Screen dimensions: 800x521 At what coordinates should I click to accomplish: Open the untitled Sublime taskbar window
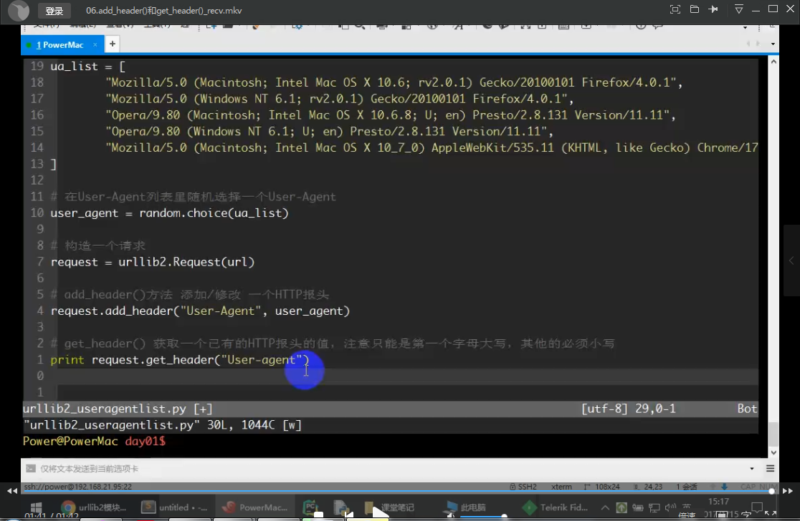click(175, 507)
